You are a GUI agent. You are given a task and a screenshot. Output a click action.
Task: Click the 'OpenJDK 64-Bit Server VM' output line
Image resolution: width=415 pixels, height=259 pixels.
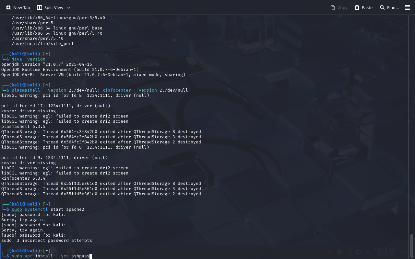pyautogui.click(x=93, y=75)
